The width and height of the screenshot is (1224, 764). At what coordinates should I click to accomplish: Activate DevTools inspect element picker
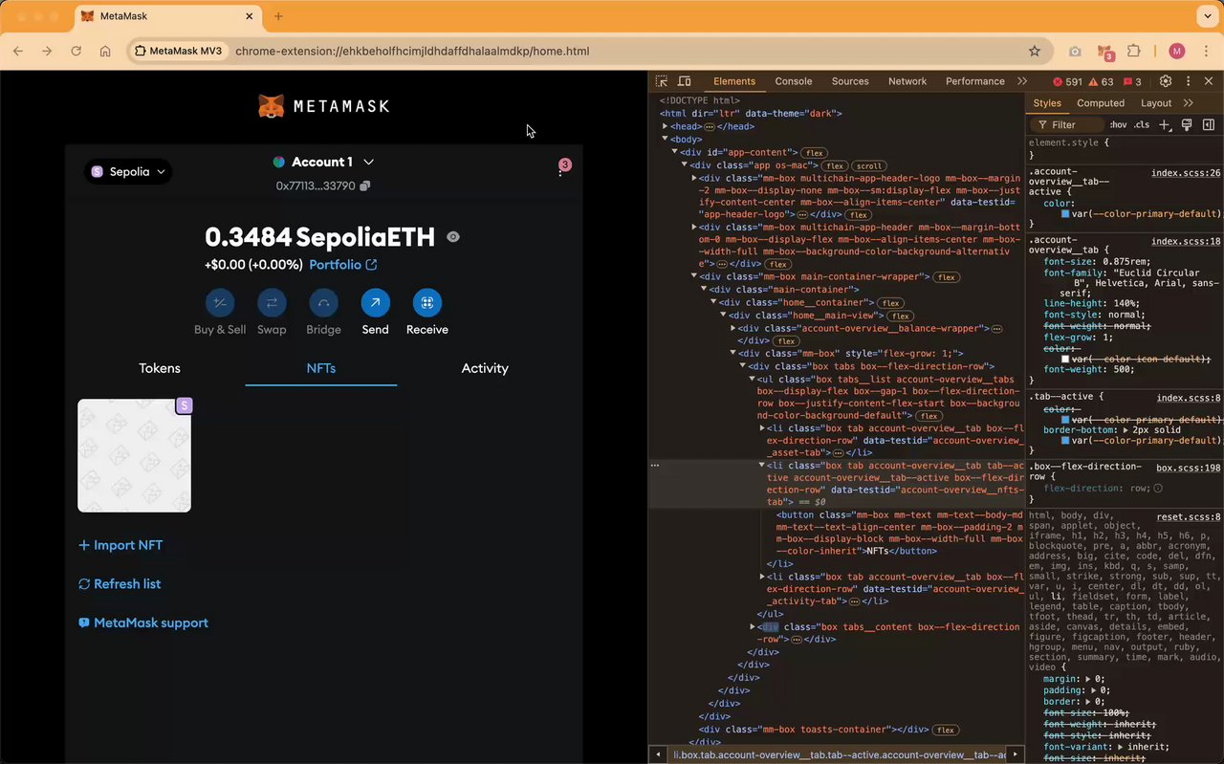662,81
